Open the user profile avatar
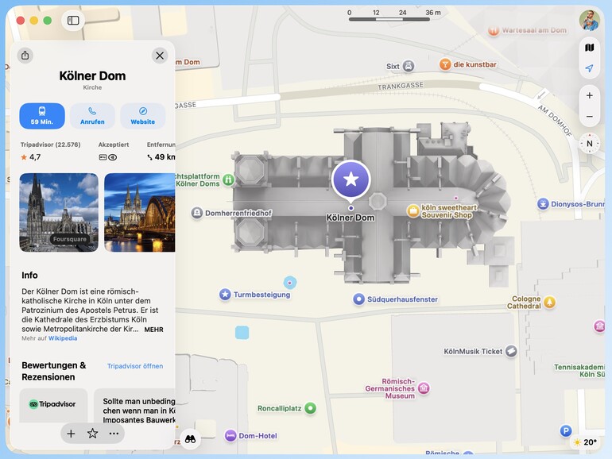This screenshot has height=459, width=612. pyautogui.click(x=590, y=21)
